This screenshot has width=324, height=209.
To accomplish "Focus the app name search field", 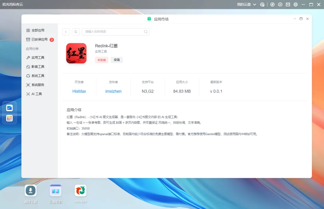I will point(115,32).
